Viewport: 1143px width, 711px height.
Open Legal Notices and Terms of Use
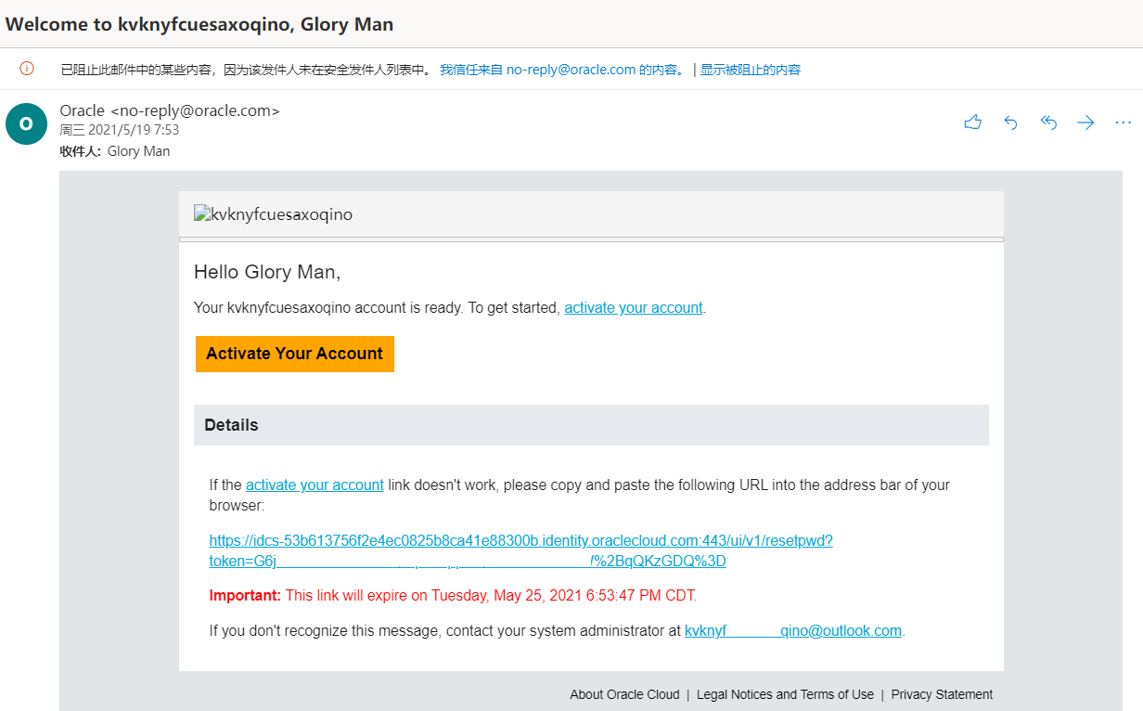[x=785, y=694]
